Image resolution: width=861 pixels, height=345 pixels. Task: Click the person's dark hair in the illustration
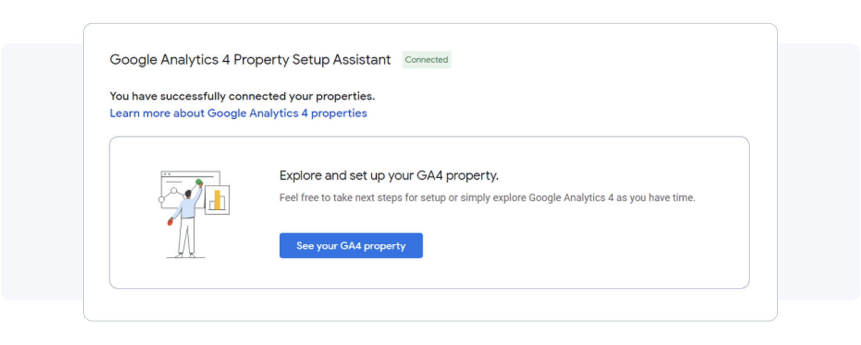188,194
